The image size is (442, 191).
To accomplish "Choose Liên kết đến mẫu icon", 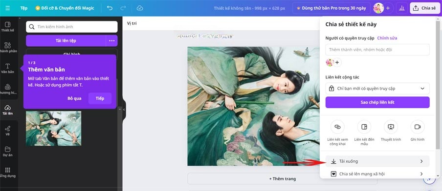I will tap(364, 127).
